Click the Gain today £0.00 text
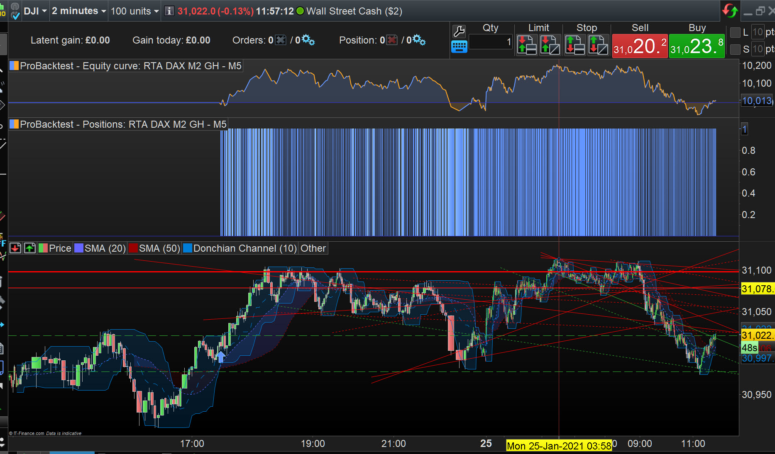Viewport: 775px width, 454px height. [171, 40]
